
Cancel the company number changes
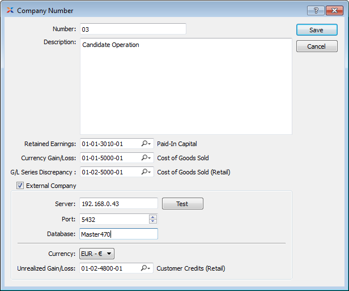316,46
